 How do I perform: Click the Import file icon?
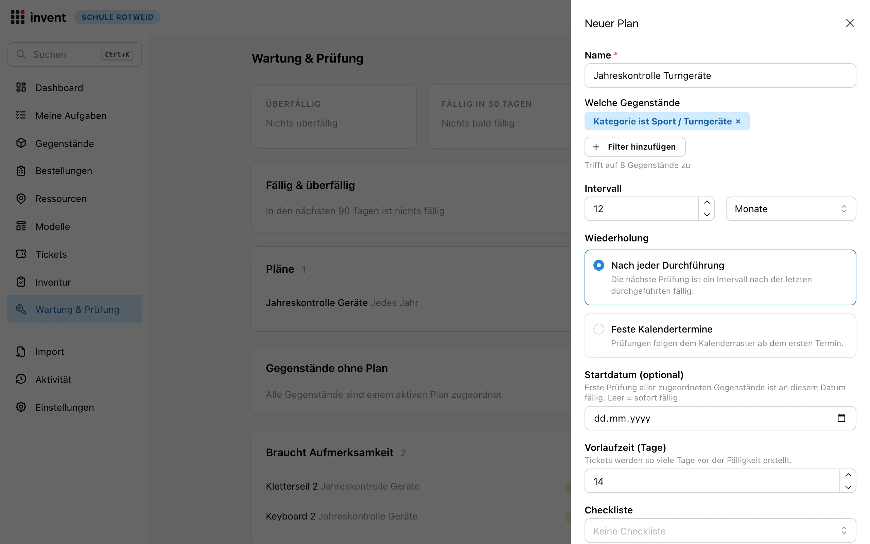pyautogui.click(x=21, y=352)
